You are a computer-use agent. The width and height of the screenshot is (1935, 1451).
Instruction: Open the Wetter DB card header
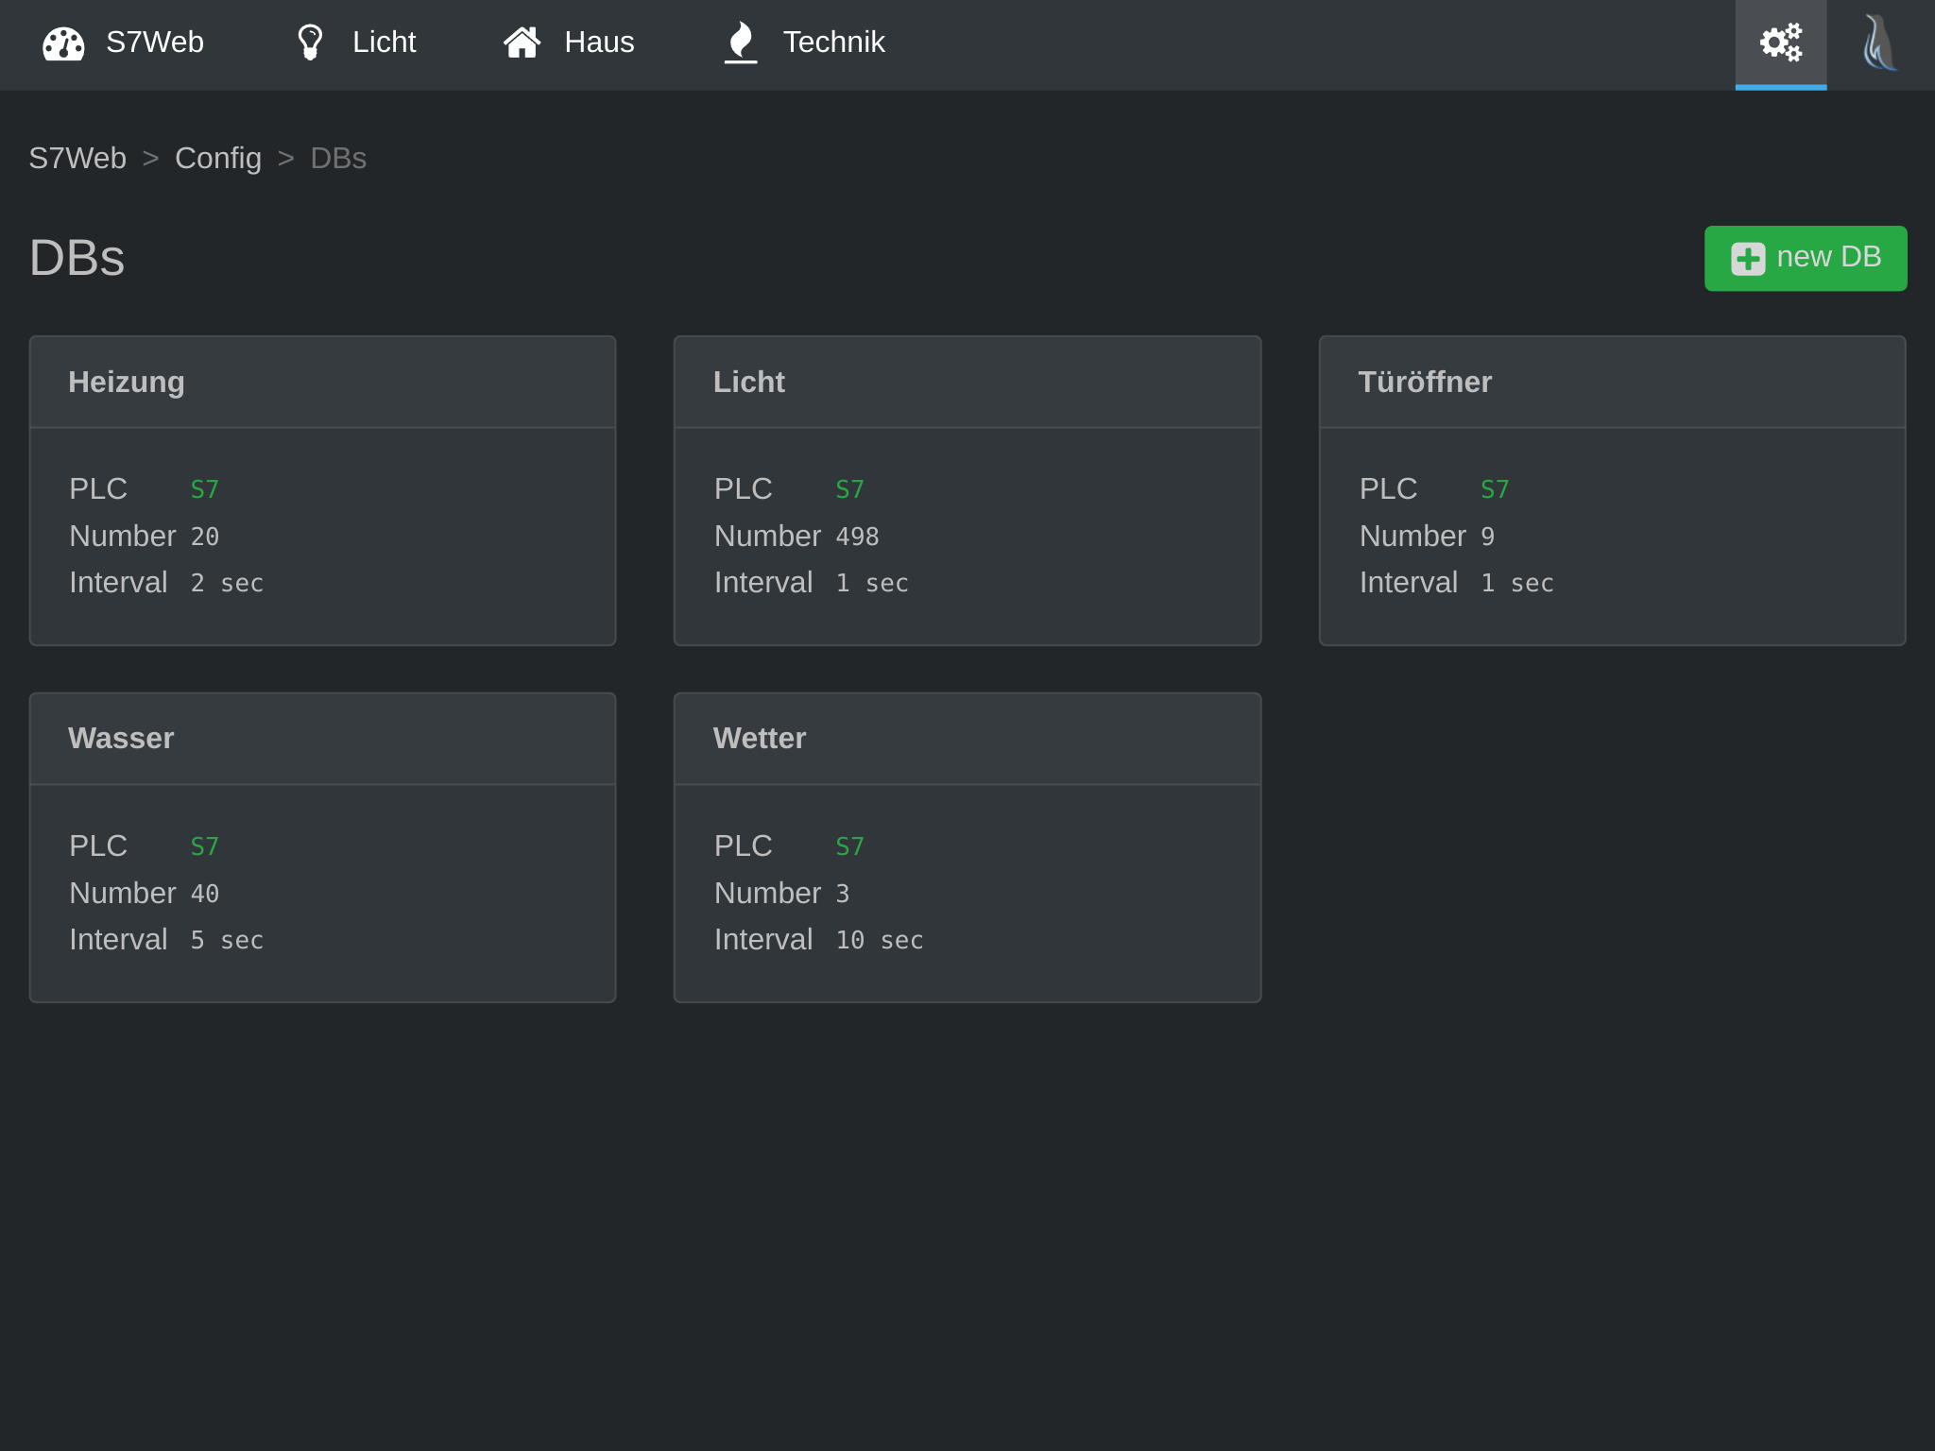click(967, 739)
